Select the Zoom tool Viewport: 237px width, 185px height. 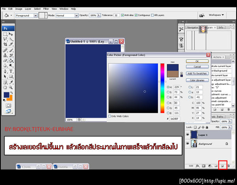[11, 87]
